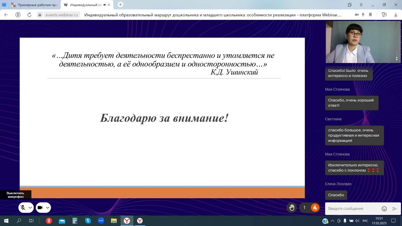
Task: Open browser downloads
Action: (396, 15)
